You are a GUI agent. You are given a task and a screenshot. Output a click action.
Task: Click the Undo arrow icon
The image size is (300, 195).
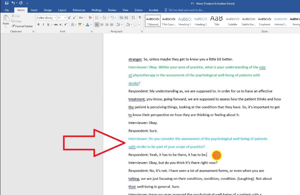pos(14,3)
